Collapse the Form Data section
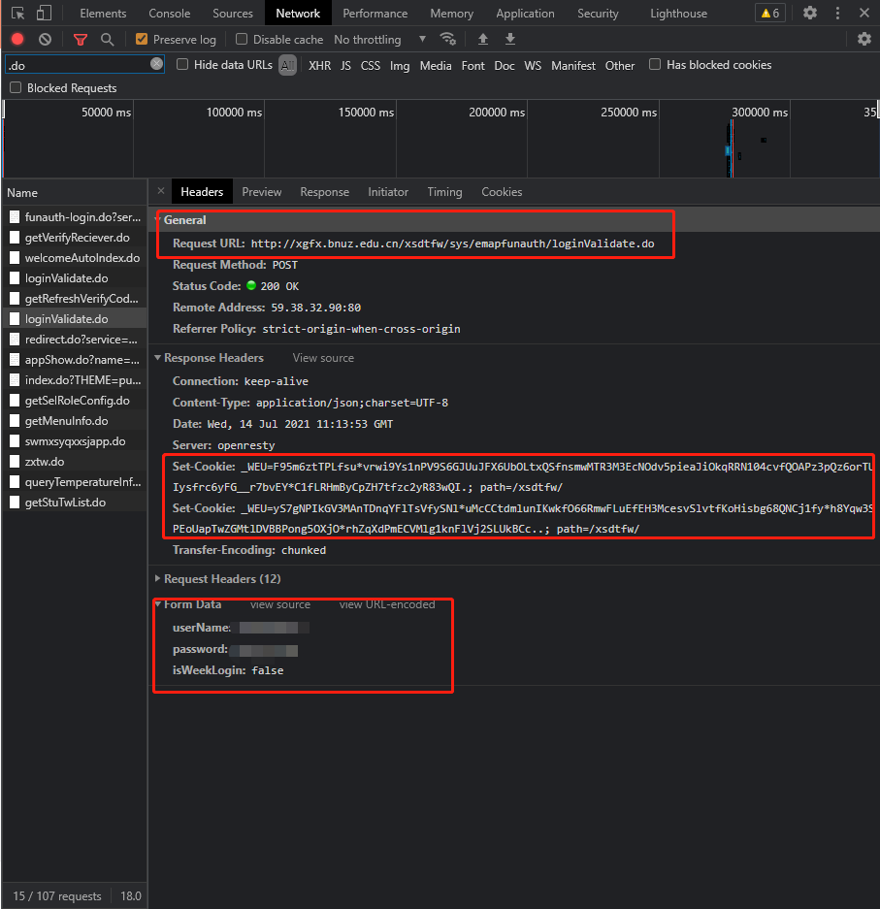 tap(157, 604)
